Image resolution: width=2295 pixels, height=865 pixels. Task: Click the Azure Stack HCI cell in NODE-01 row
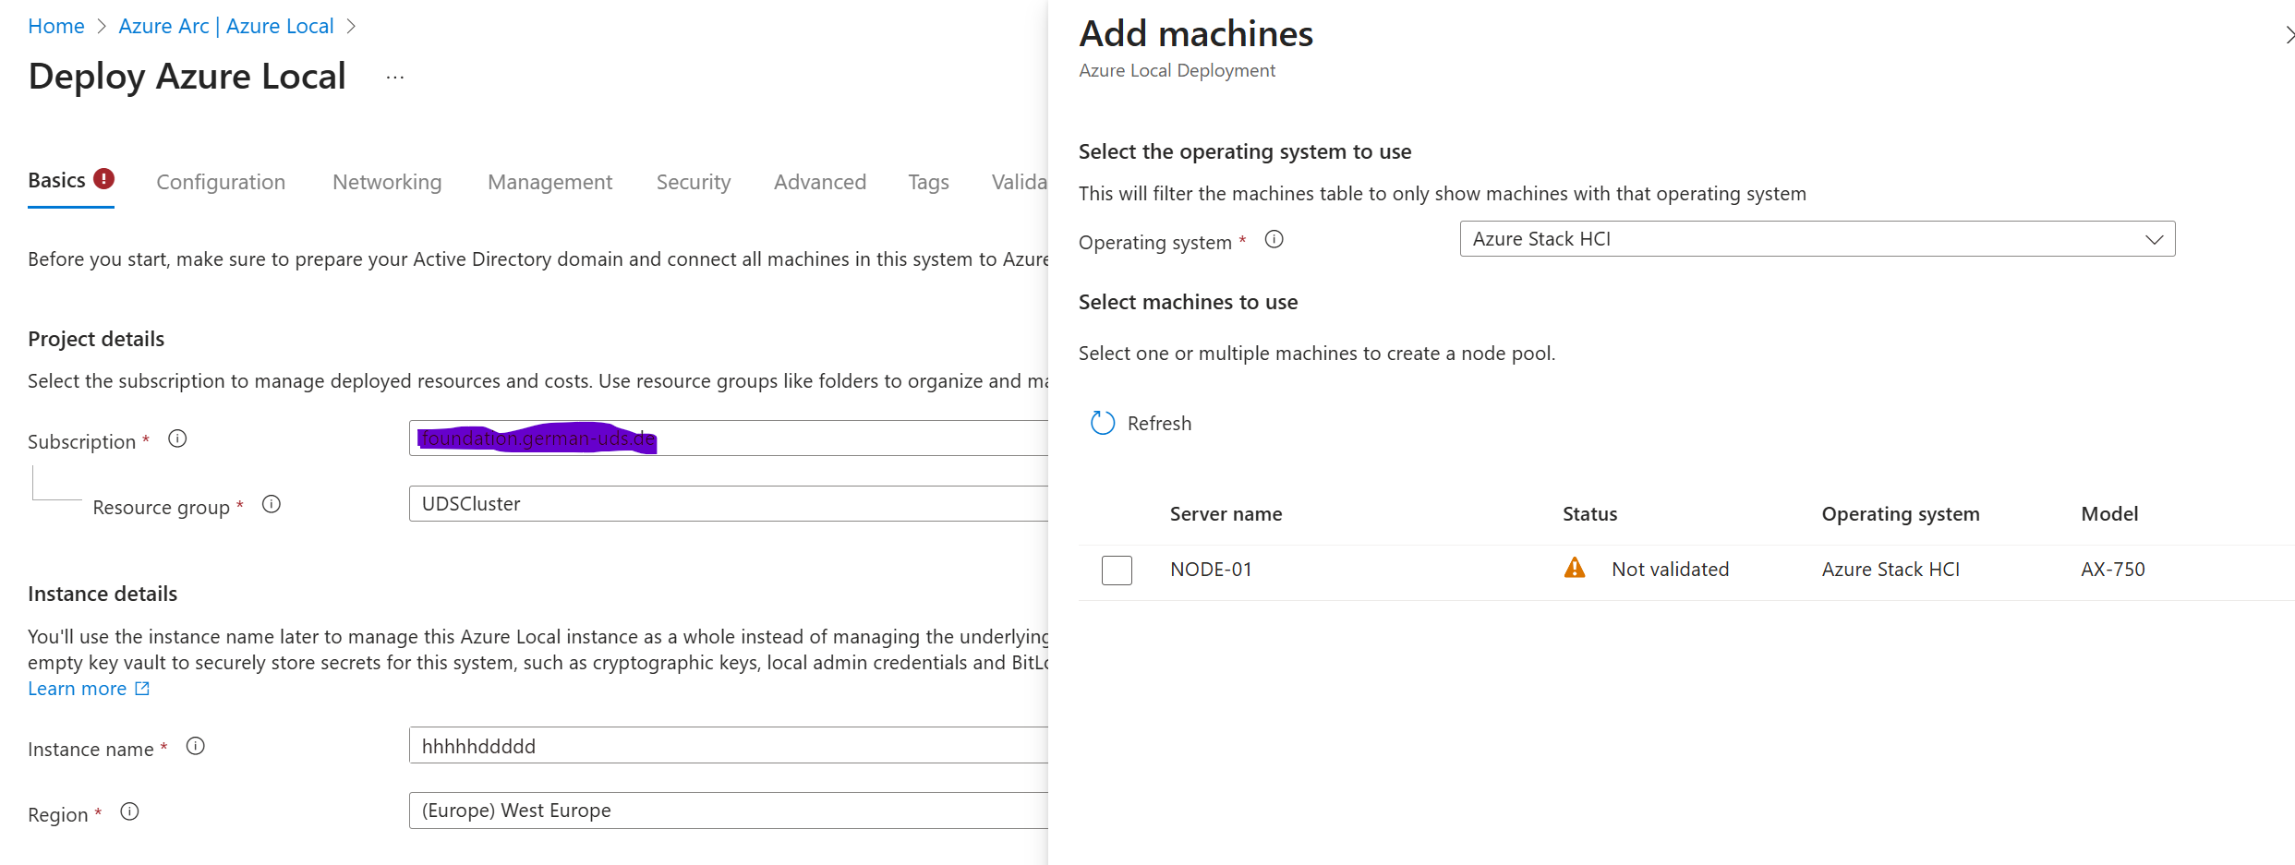1890,570
